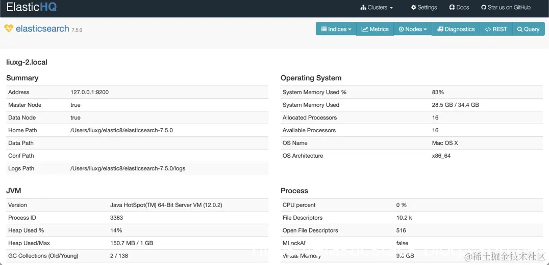This screenshot has height=265, width=549.
Task: Select the System Memory Used 83% value
Action: pyautogui.click(x=438, y=92)
